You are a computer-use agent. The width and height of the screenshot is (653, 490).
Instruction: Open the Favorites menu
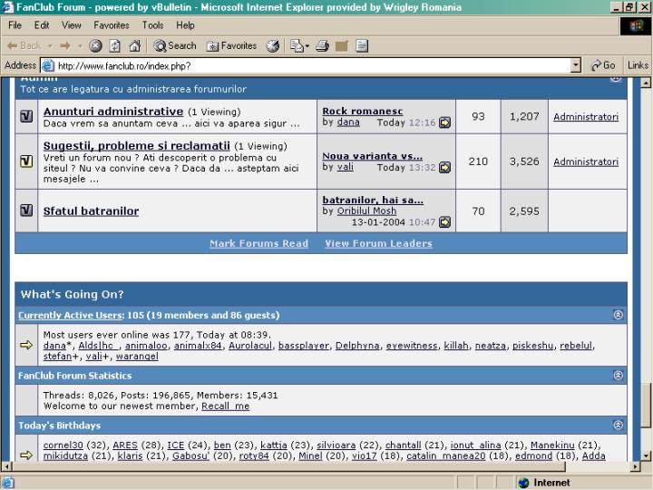tap(112, 25)
